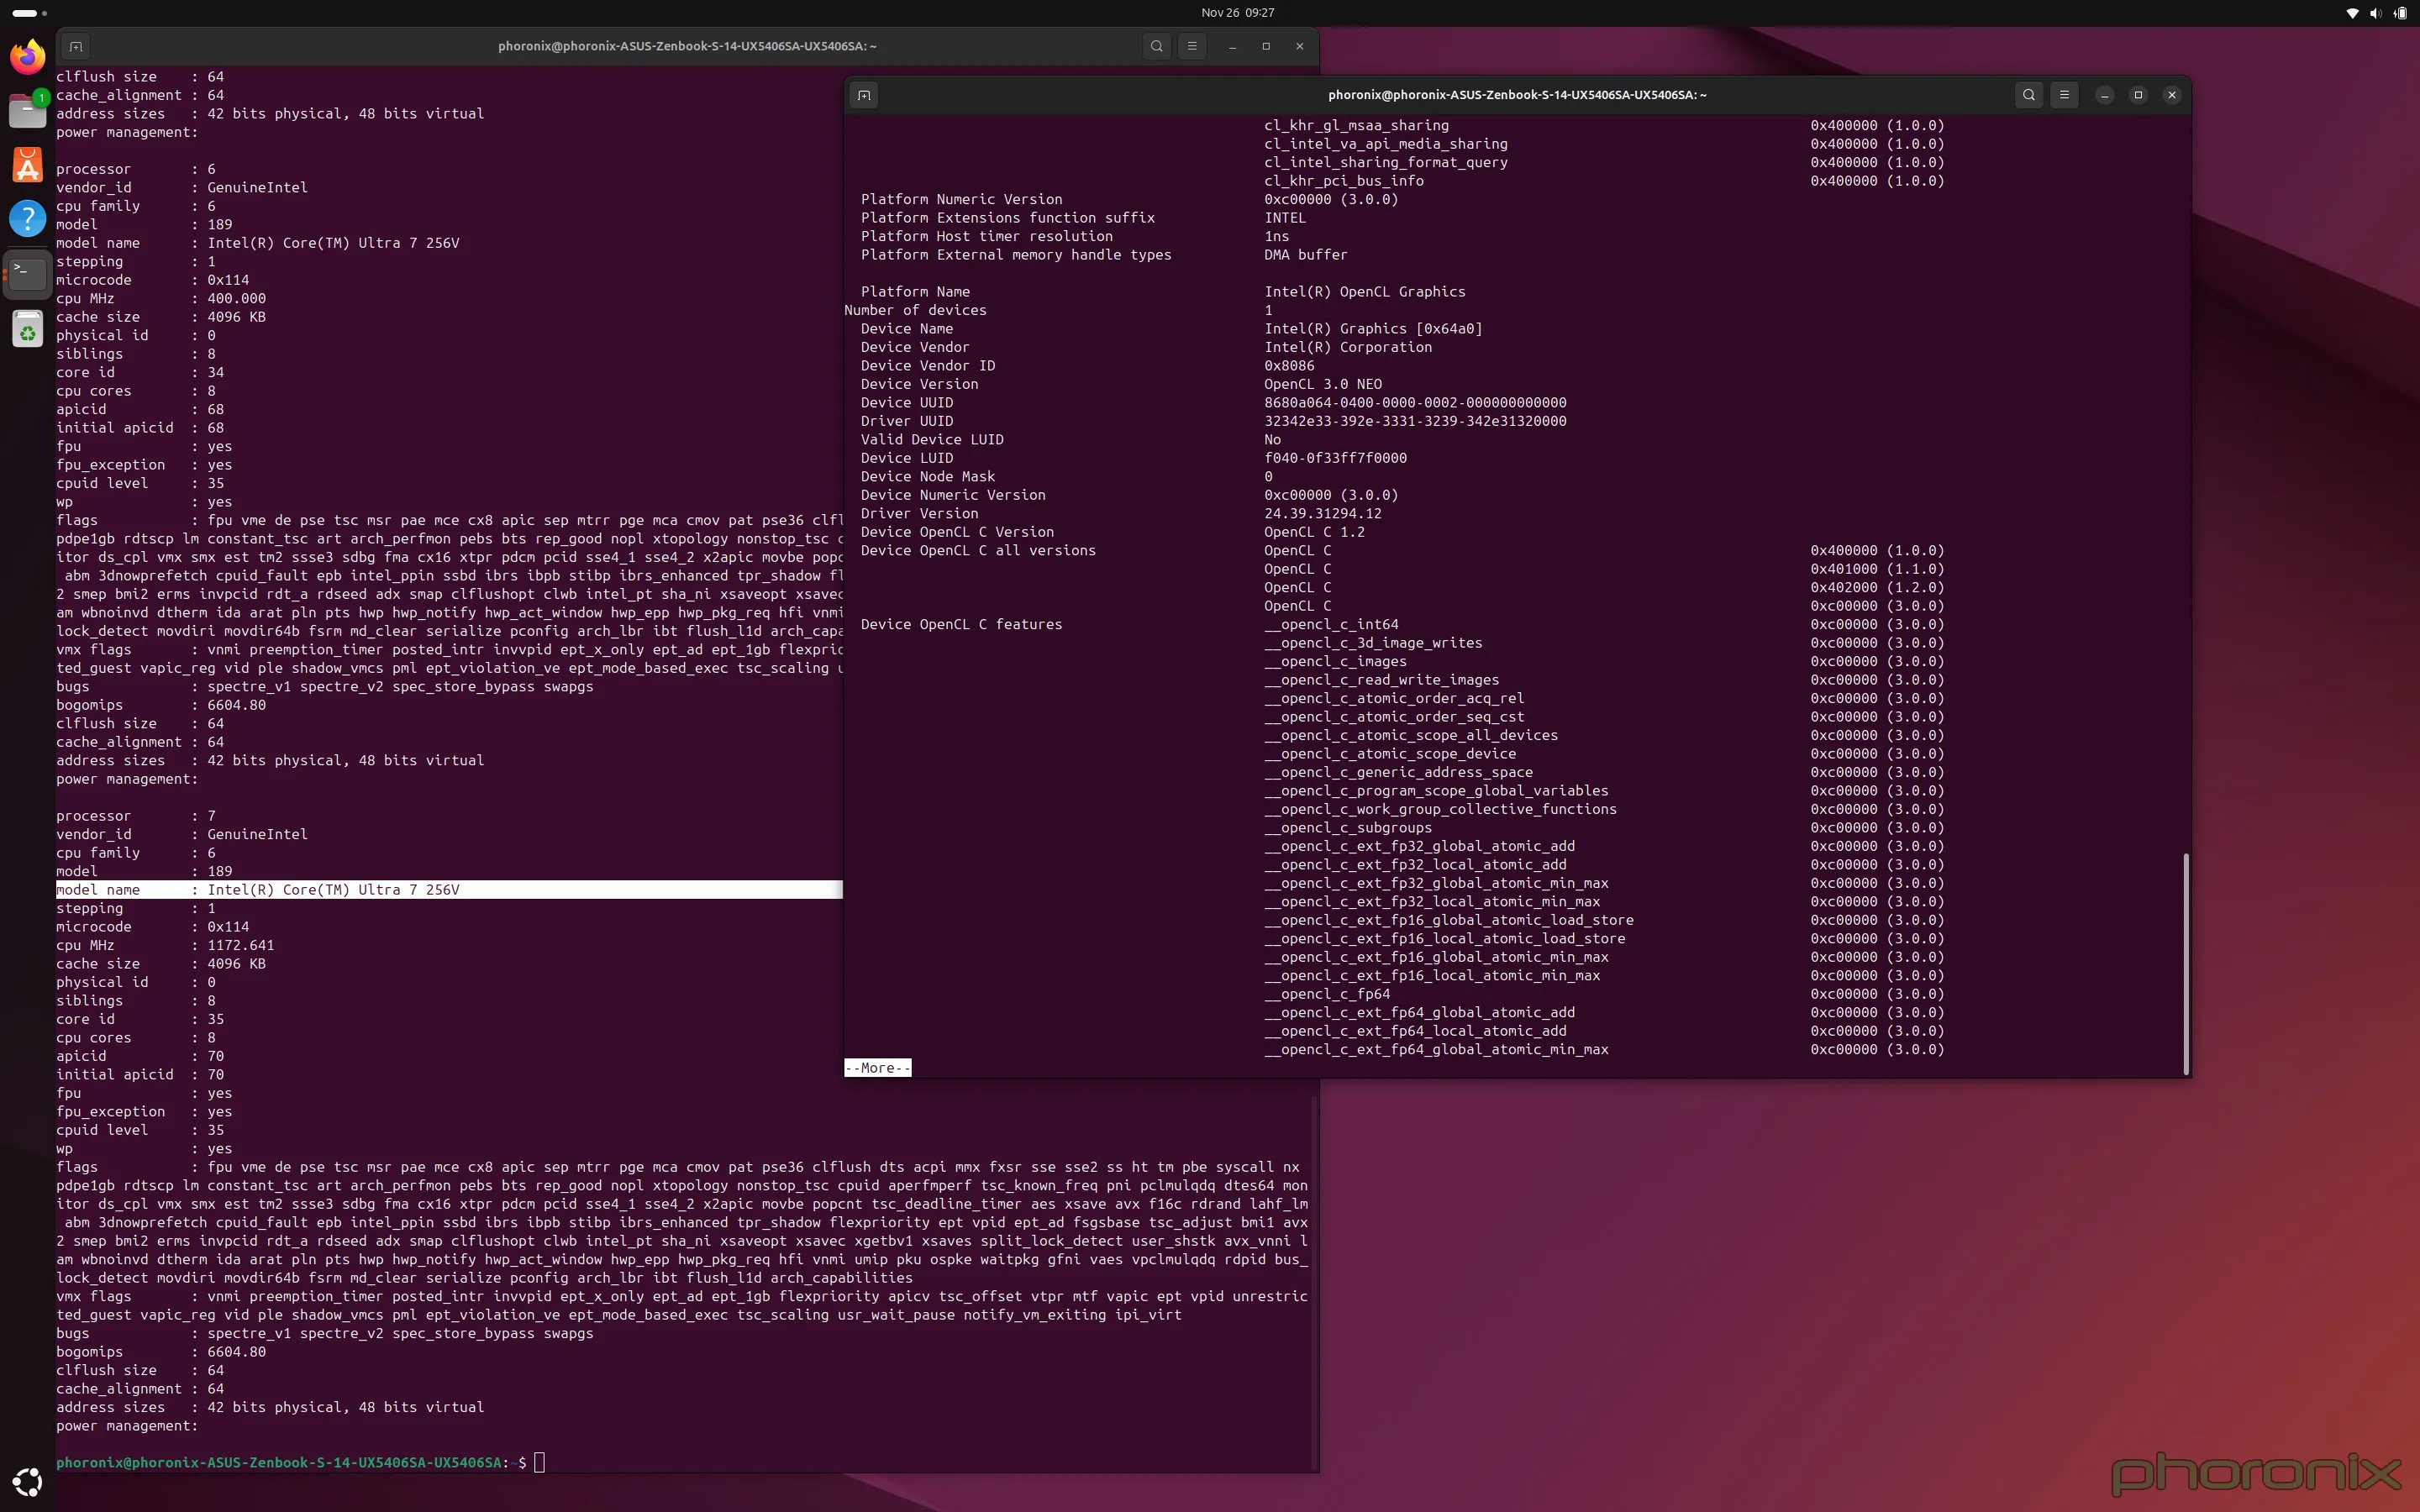Open Firefox from the dock
Screen dimensions: 2420x1512
coord(27,56)
